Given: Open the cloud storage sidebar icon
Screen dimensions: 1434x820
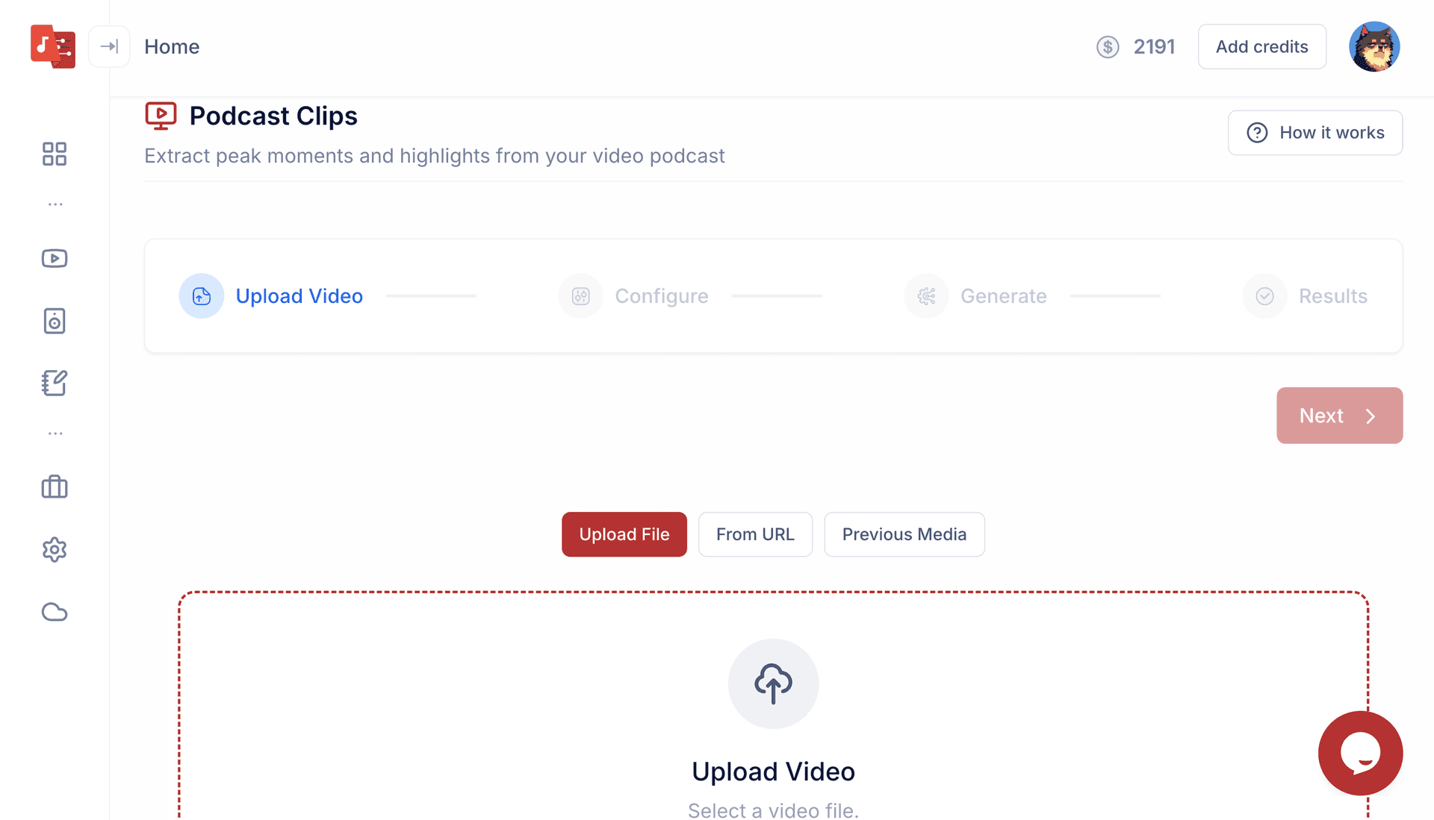Looking at the screenshot, I should pos(55,612).
